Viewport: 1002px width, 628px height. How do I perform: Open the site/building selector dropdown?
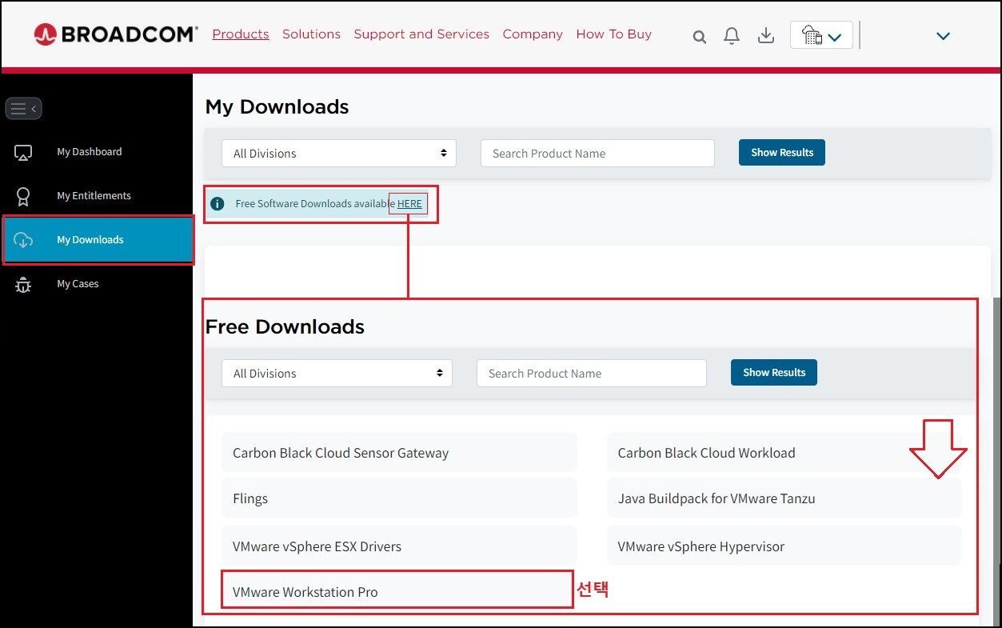pos(821,35)
